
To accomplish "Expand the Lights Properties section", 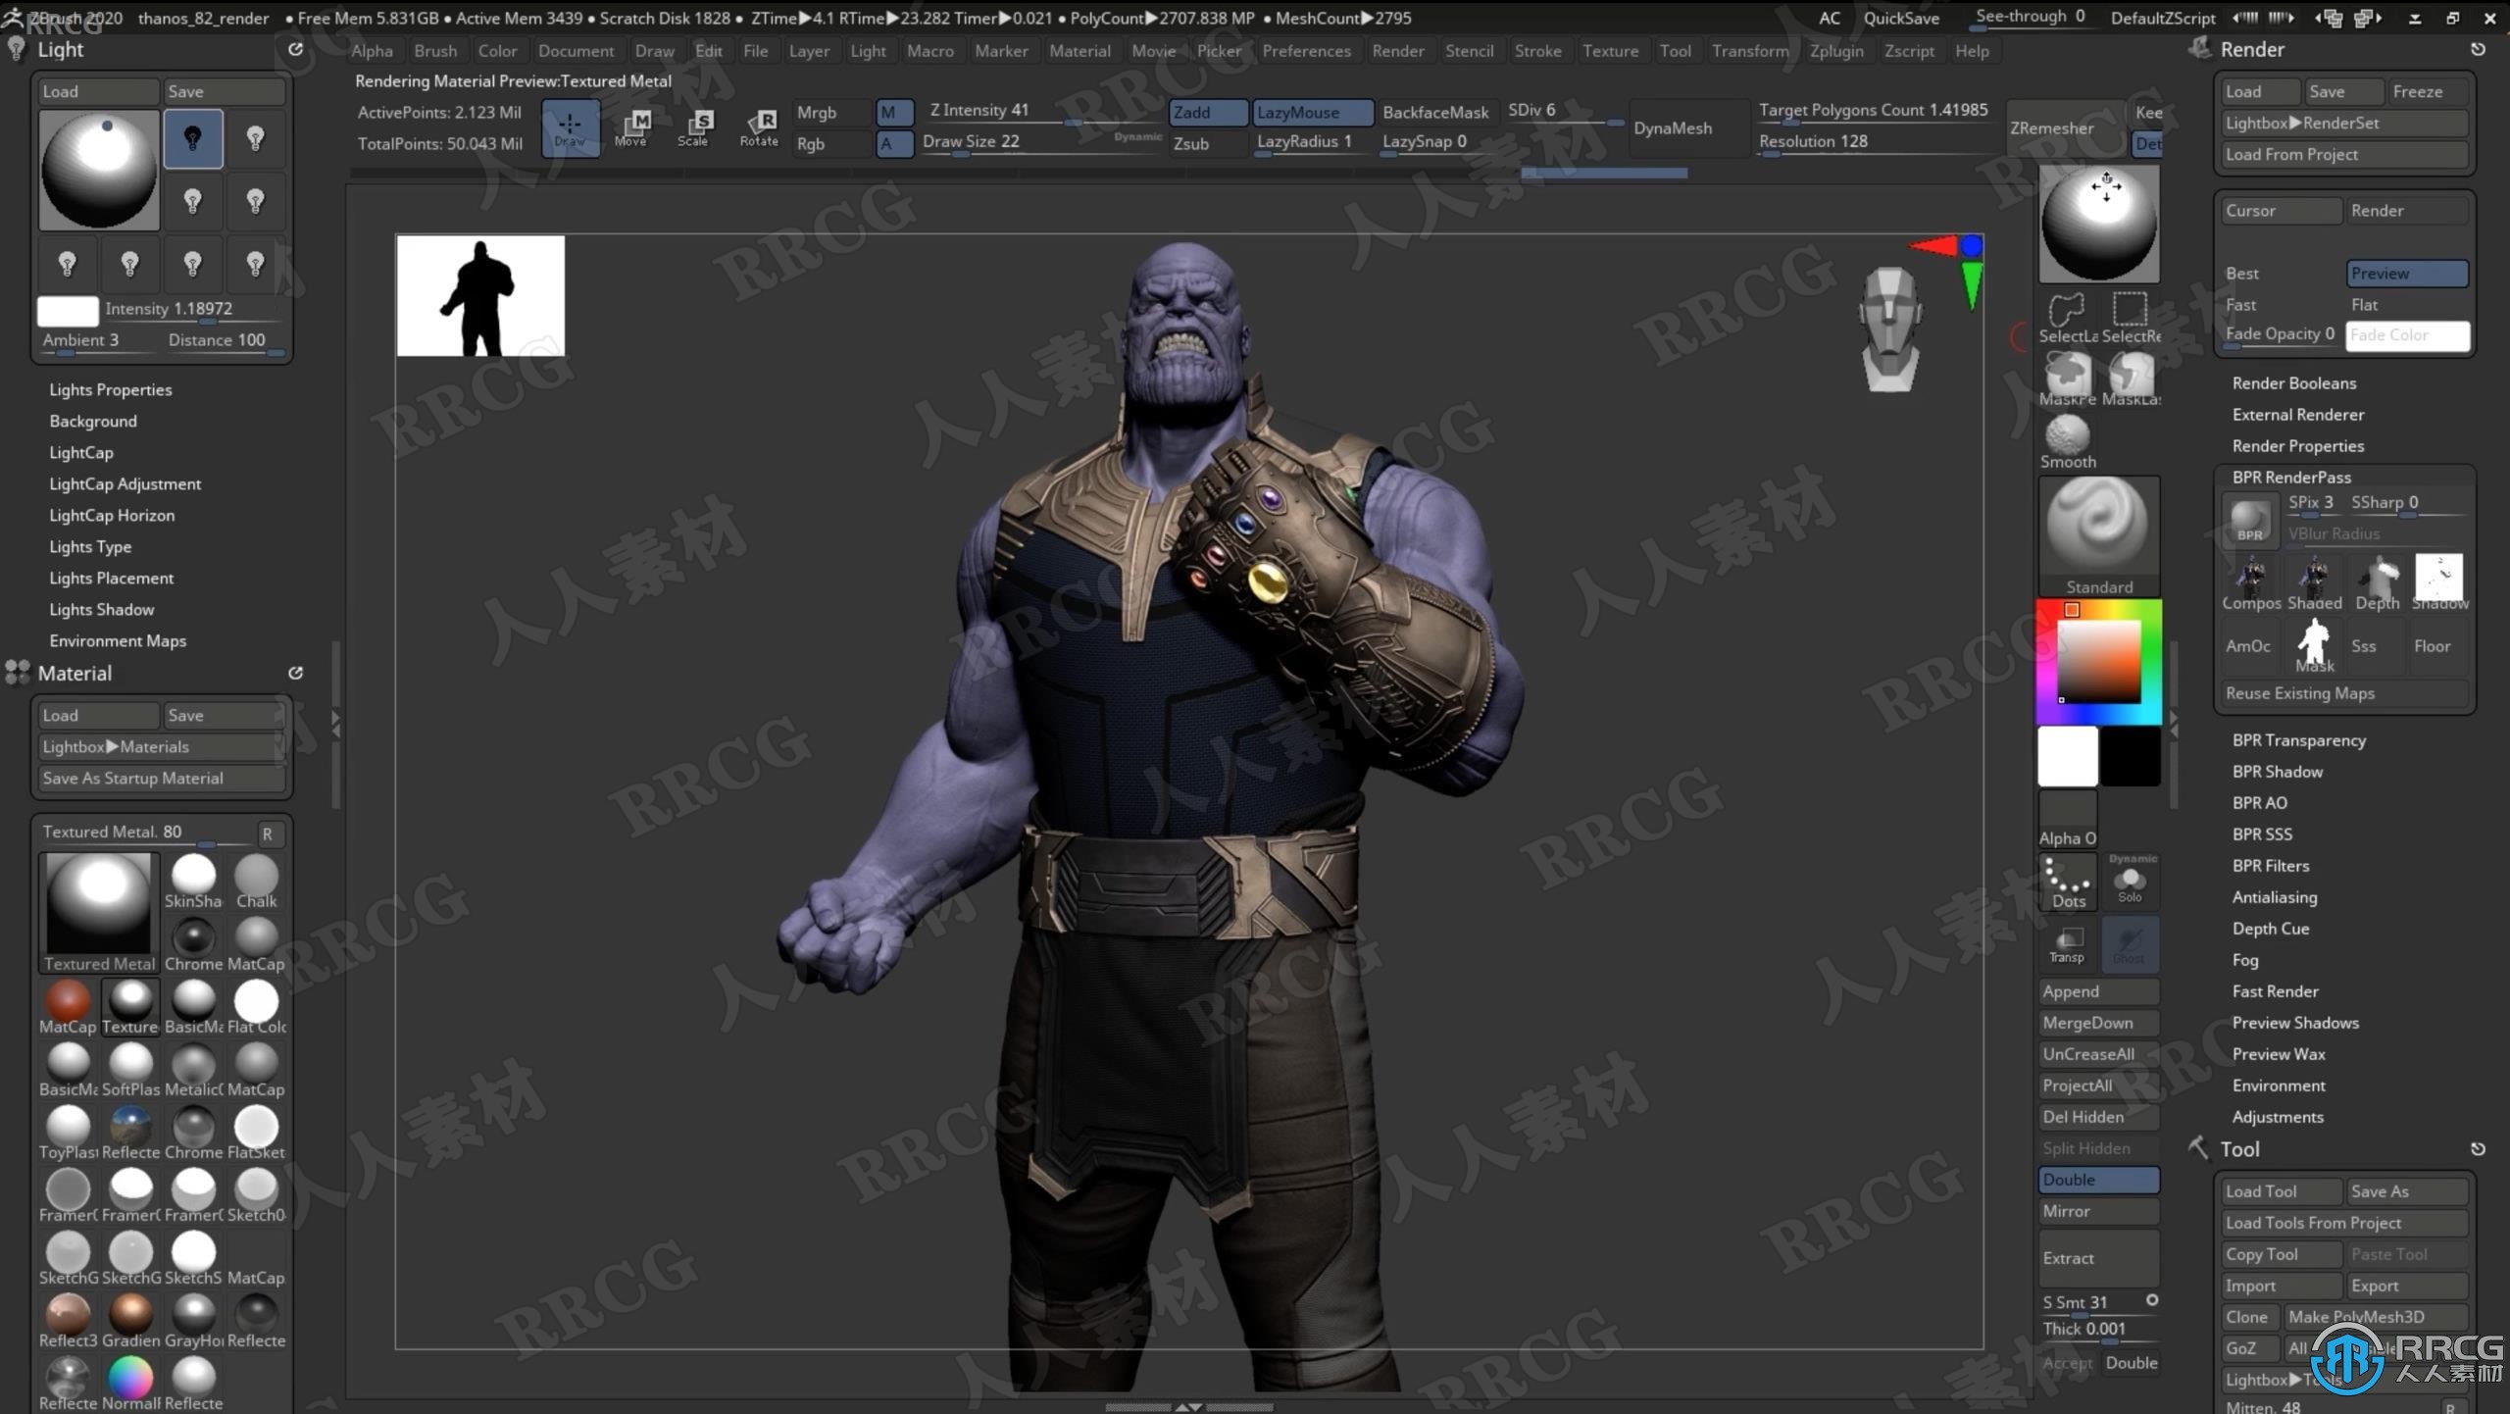I will click(x=111, y=388).
